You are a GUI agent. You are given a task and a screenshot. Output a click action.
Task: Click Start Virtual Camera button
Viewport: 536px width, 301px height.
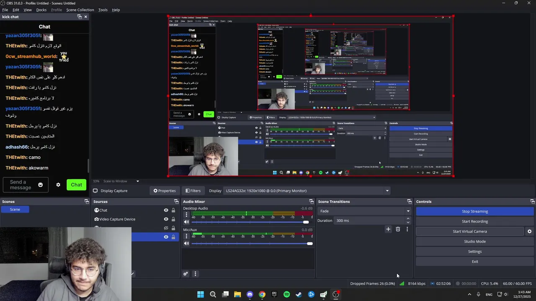pyautogui.click(x=470, y=232)
